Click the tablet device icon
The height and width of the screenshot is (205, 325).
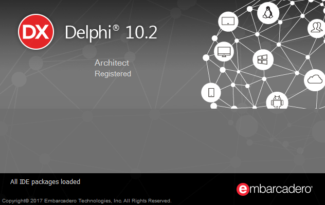[x=228, y=22]
